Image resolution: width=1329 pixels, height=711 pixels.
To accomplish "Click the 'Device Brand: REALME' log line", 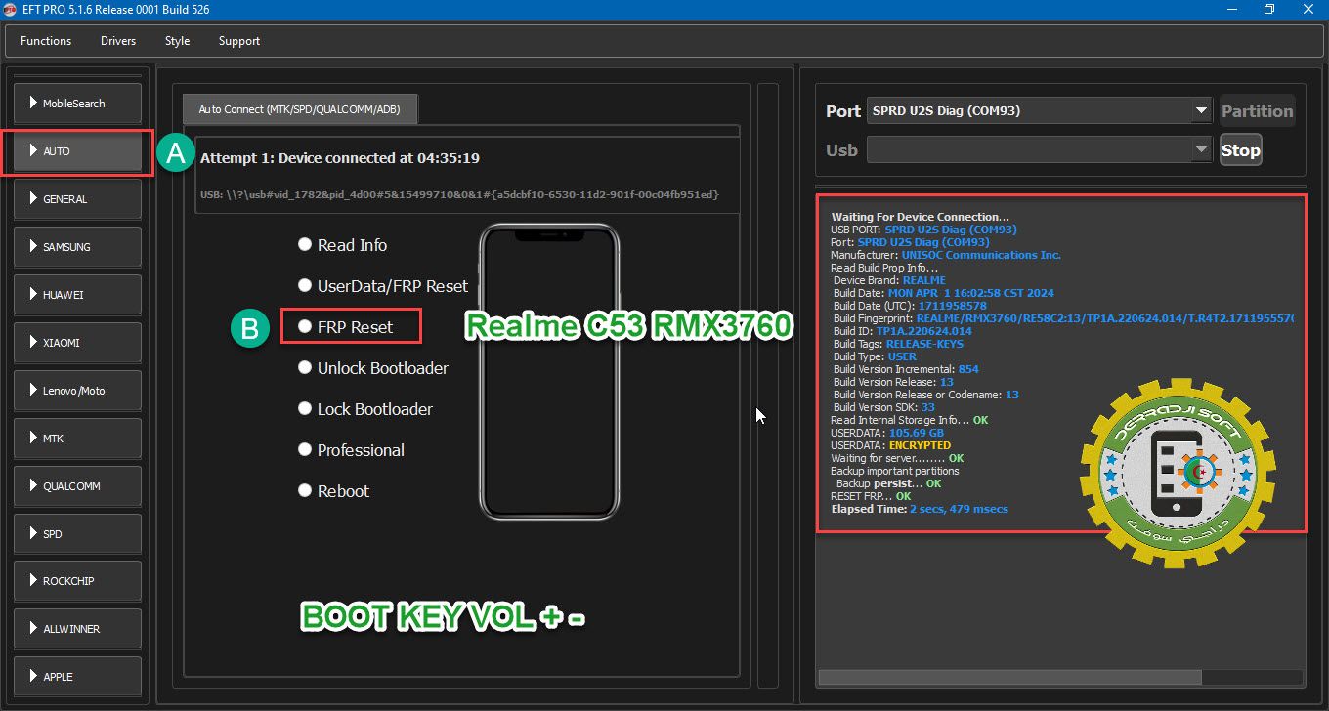I will pyautogui.click(x=889, y=280).
